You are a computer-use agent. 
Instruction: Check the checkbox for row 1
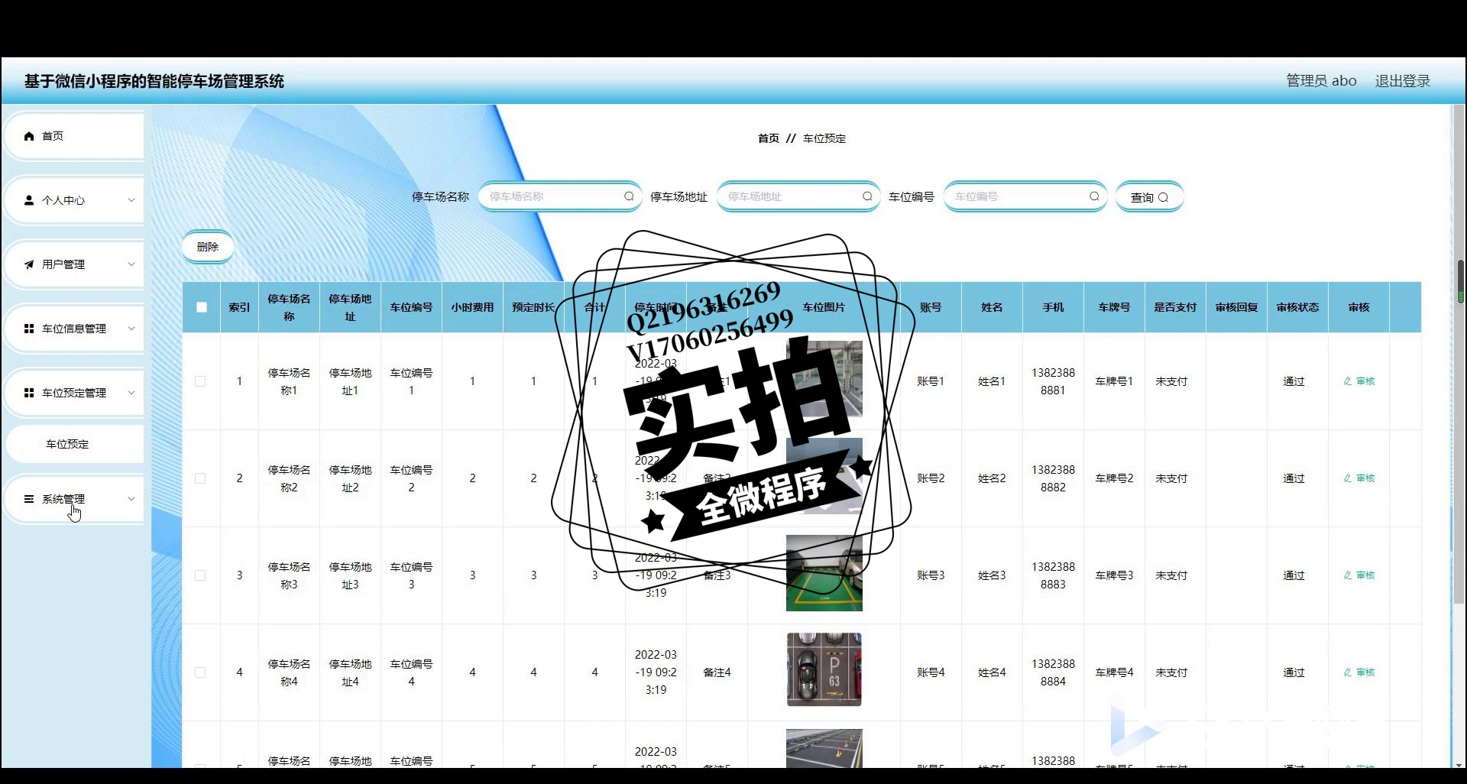[200, 381]
